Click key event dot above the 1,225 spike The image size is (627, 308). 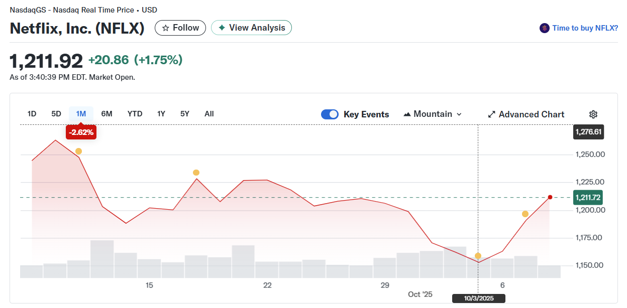coord(196,173)
